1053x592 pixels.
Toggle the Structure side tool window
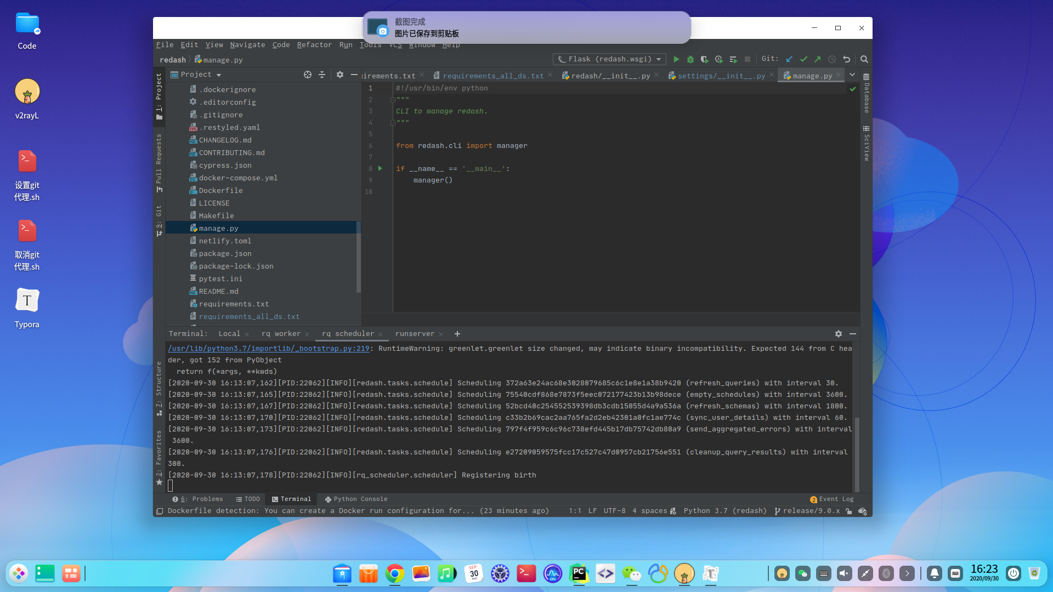159,388
